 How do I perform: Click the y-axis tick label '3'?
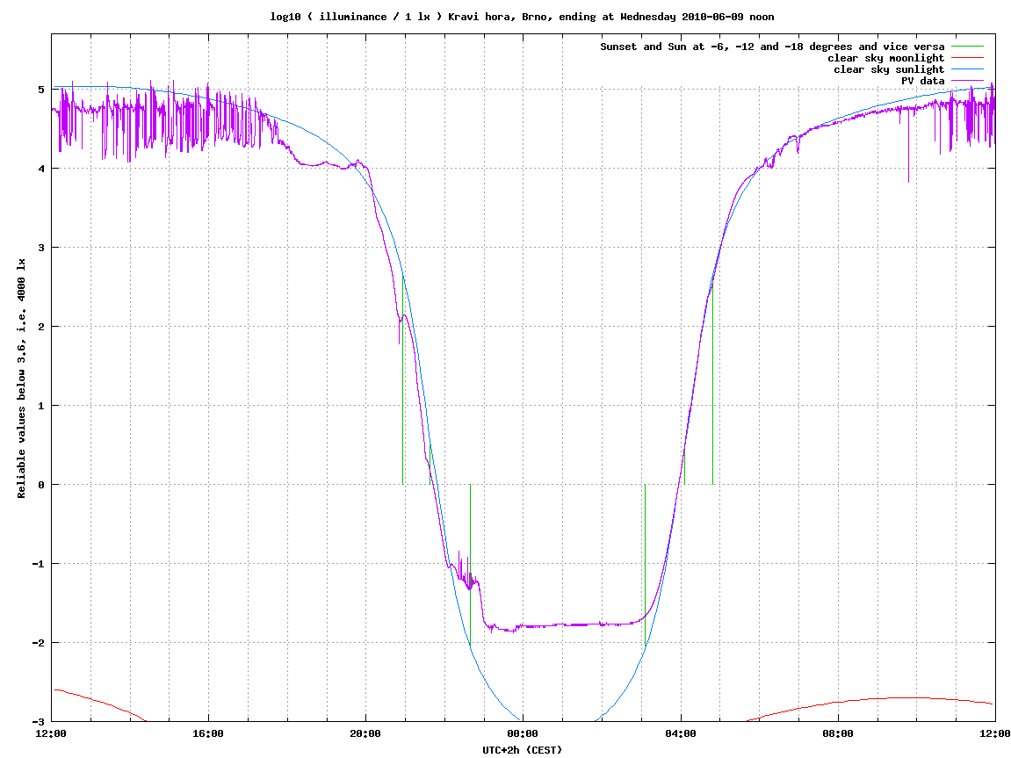(x=41, y=248)
